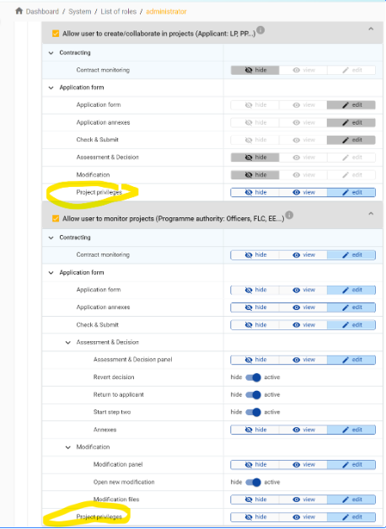Switch Open new modification slider
This screenshot has height=529, width=386.
pyautogui.click(x=254, y=483)
